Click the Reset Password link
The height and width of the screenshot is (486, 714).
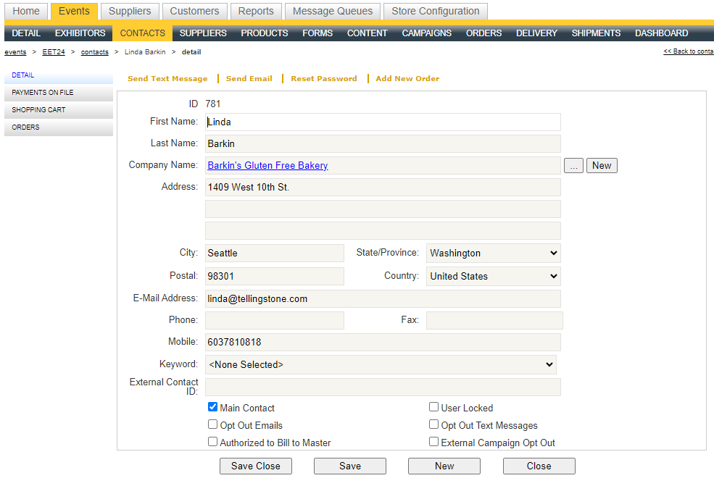pyautogui.click(x=324, y=79)
